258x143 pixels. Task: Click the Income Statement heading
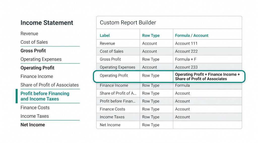click(47, 23)
